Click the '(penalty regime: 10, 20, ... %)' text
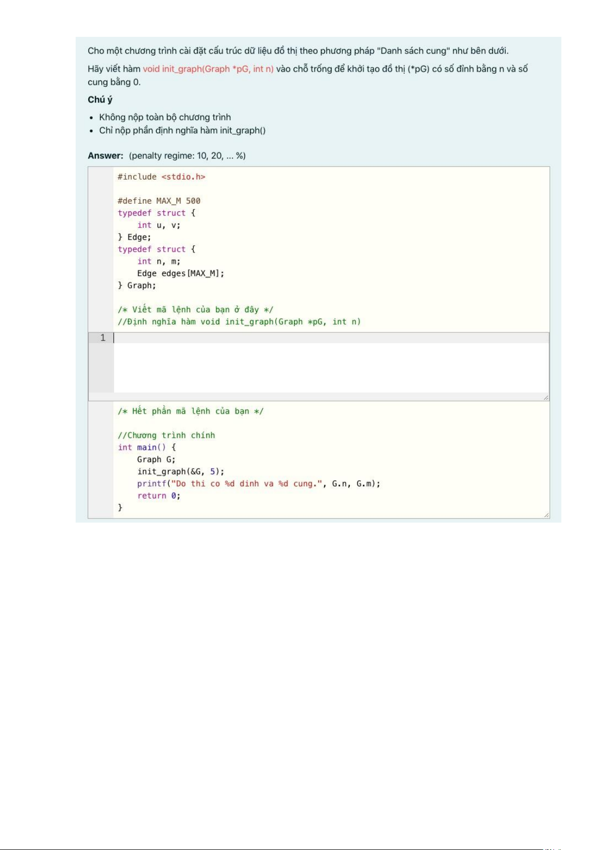The image size is (601, 850). (x=187, y=156)
